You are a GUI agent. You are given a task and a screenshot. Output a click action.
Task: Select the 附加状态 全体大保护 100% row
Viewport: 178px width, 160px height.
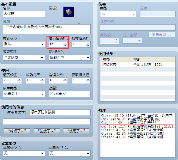pyautogui.click(x=138, y=64)
